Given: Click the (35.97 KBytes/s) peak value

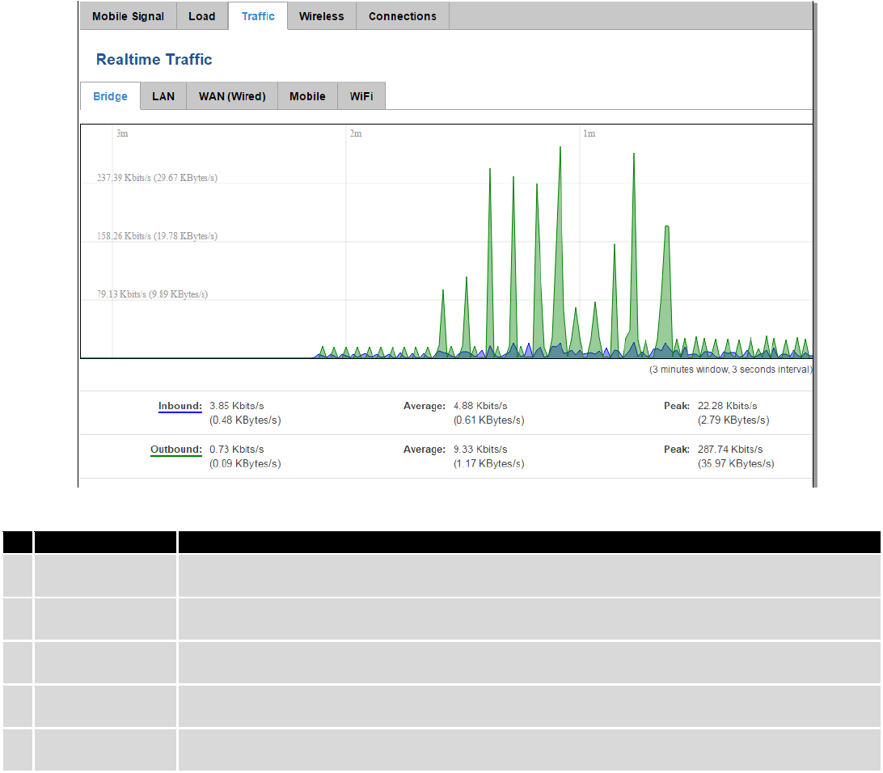Looking at the screenshot, I should [736, 463].
